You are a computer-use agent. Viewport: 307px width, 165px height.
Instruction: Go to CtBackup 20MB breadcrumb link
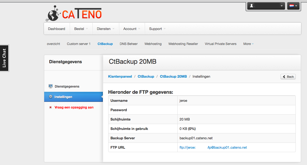point(173,77)
